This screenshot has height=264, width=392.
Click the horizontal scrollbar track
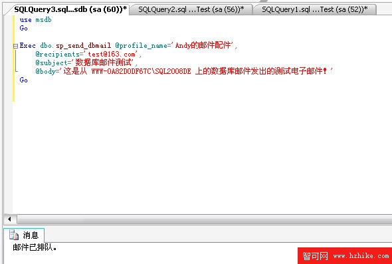coord(205,219)
